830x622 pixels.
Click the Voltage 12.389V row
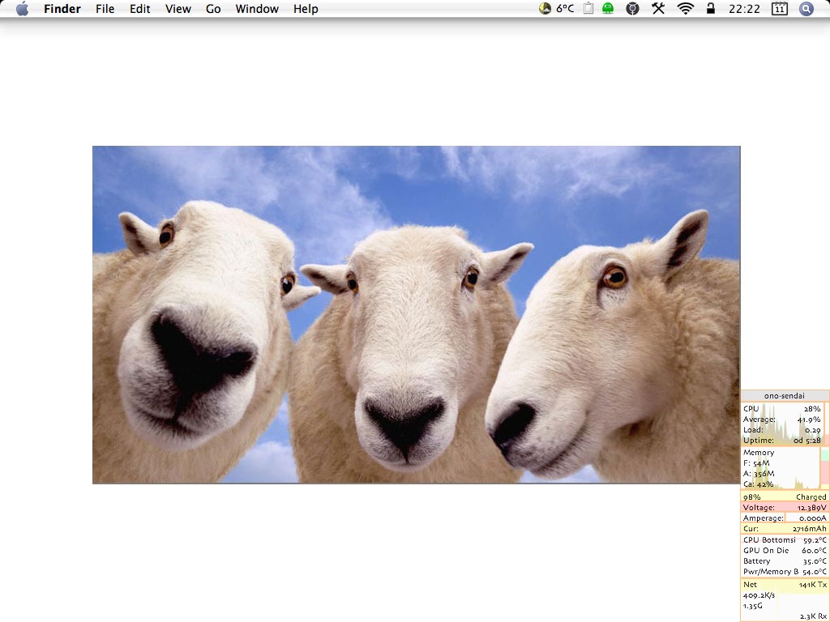(785, 508)
